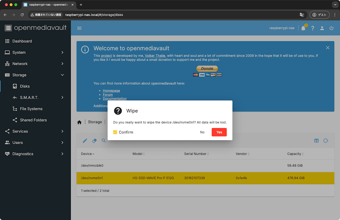Click No to cancel wipe
Screen dimensions: 340x220
point(202,132)
